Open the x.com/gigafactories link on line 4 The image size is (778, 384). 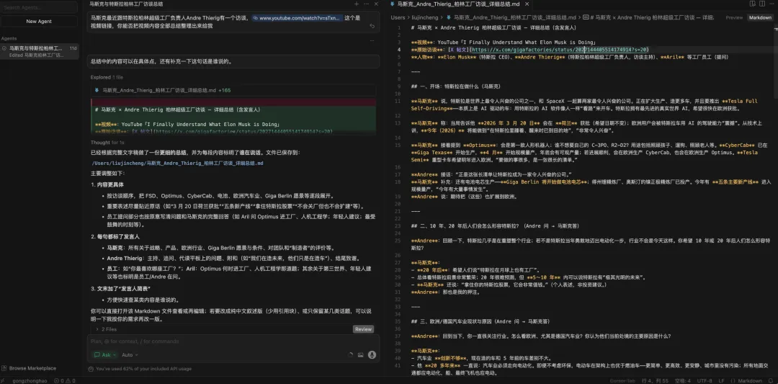[559, 50]
